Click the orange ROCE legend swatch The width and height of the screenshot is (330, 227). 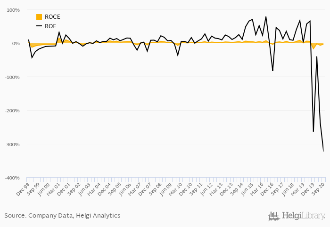[x=39, y=17]
